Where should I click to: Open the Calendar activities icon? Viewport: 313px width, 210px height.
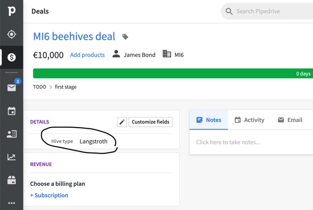pyautogui.click(x=11, y=111)
